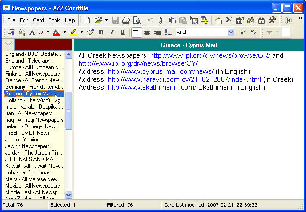This screenshot has width=306, height=212.
Task: Open Print Preview with magnifier icon
Action: tap(137, 20)
